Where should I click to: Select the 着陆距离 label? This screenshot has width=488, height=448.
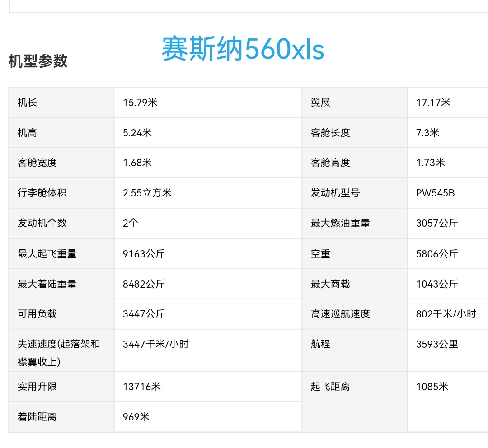point(38,417)
